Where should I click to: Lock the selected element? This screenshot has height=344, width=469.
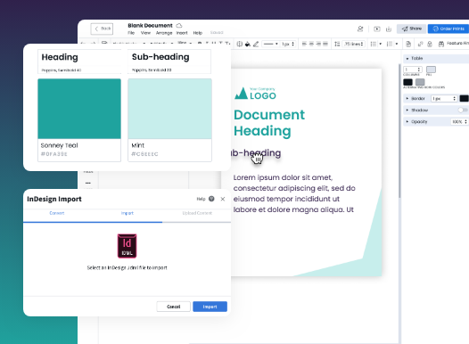[430, 44]
